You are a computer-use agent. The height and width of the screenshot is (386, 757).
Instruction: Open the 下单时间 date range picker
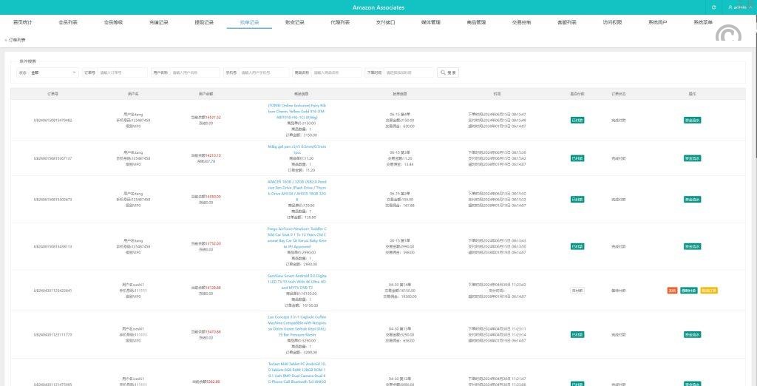(408, 72)
